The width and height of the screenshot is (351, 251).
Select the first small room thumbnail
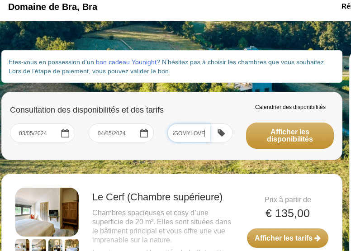[22, 245]
